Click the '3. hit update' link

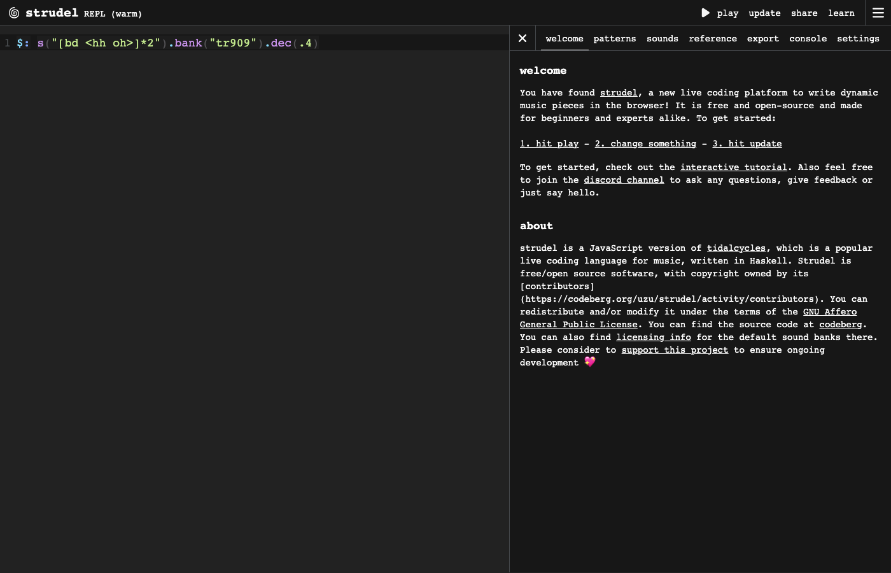click(747, 144)
